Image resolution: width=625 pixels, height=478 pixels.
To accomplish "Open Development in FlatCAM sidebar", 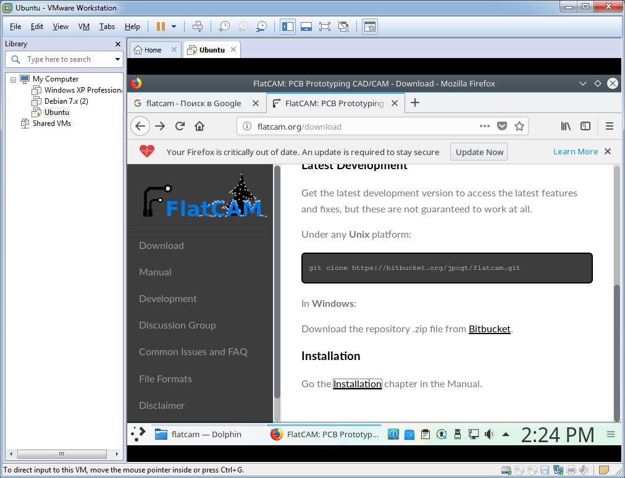I will (168, 299).
